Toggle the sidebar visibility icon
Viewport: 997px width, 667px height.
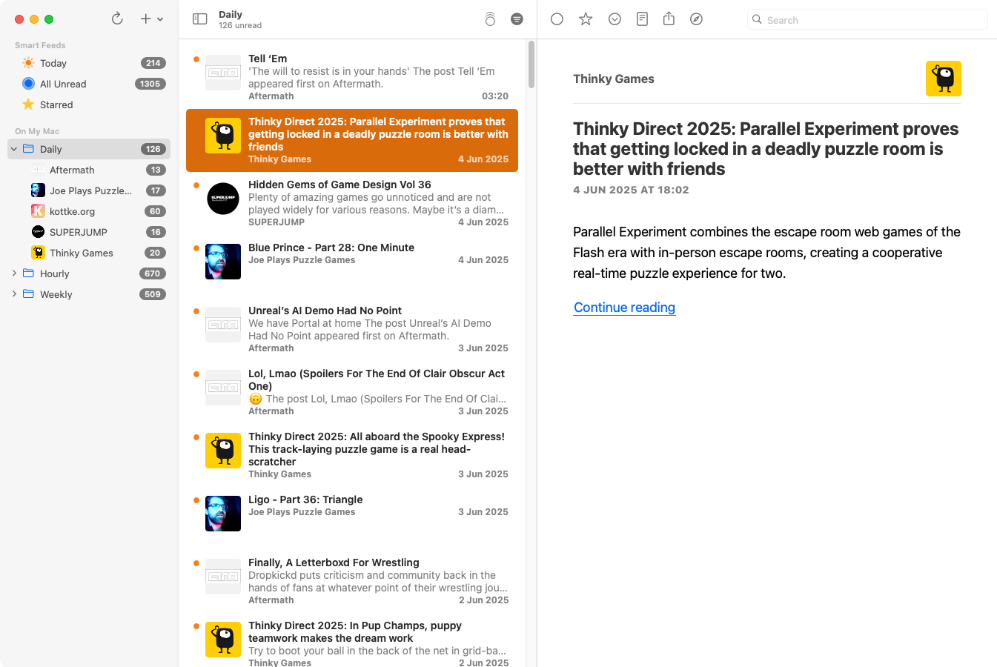199,19
